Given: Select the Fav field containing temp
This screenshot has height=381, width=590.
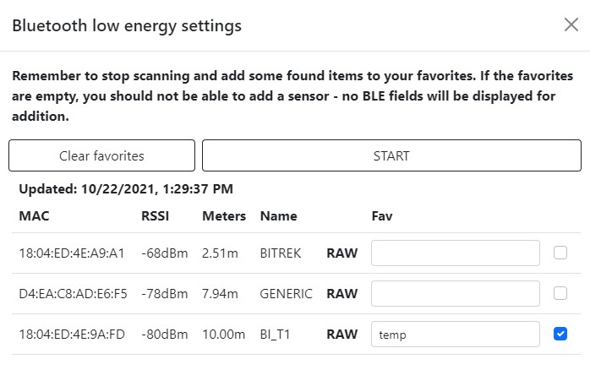Looking at the screenshot, I should click(x=455, y=335).
